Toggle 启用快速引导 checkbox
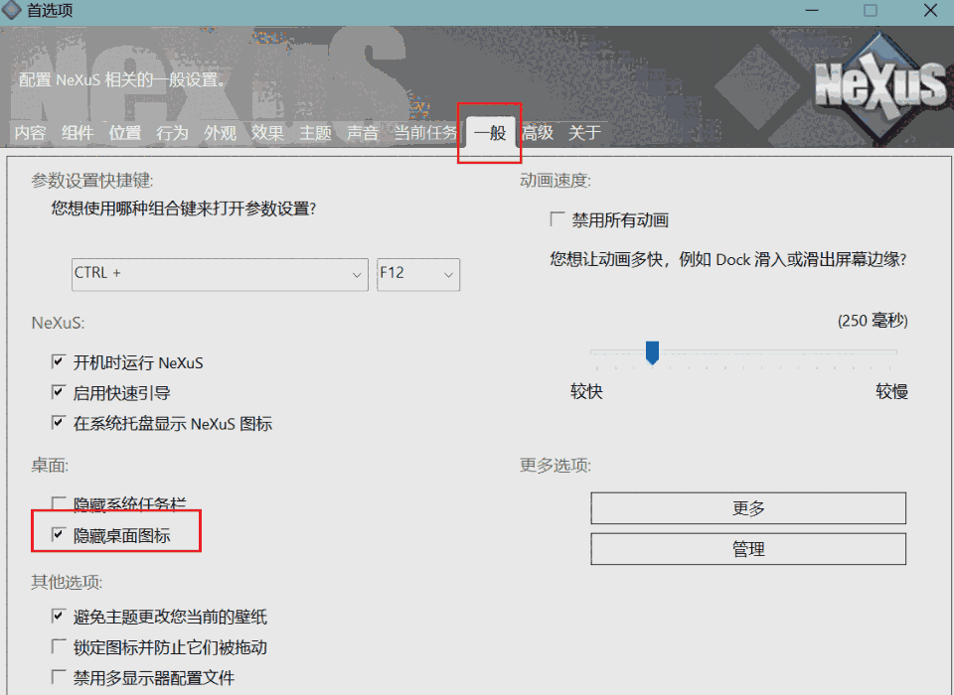This screenshot has width=954, height=695. click(x=59, y=391)
